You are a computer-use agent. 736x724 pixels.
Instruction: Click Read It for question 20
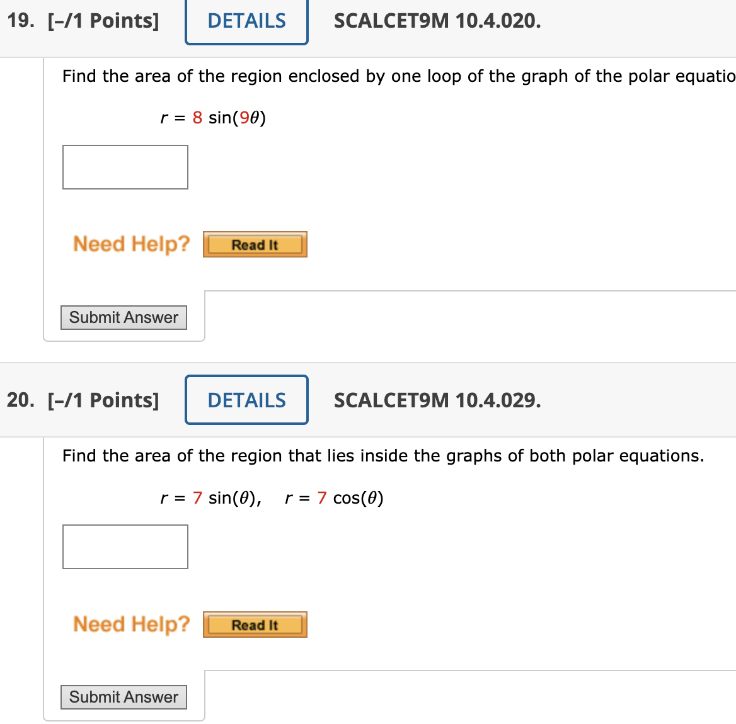(x=255, y=625)
